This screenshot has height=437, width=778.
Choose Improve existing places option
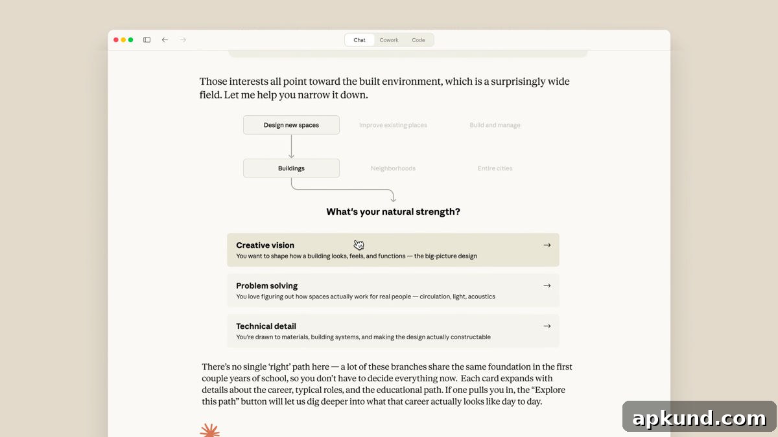coord(393,125)
